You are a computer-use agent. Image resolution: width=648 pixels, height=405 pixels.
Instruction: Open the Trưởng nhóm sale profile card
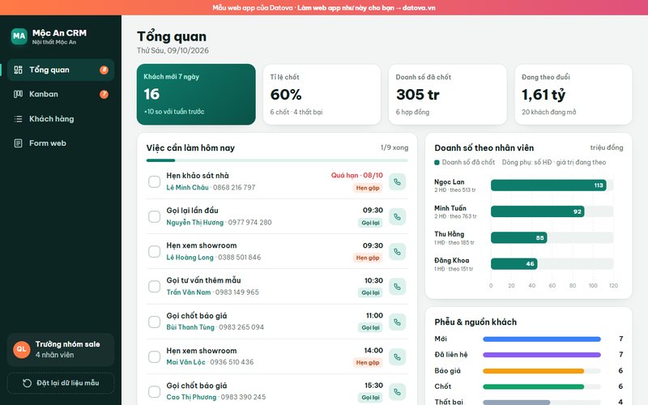(x=61, y=350)
